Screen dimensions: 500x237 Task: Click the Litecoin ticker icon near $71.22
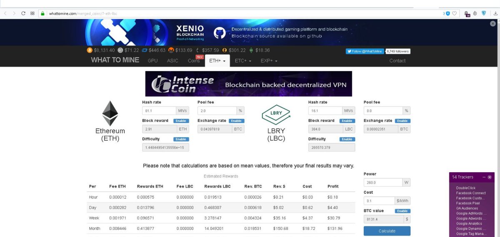(120, 50)
